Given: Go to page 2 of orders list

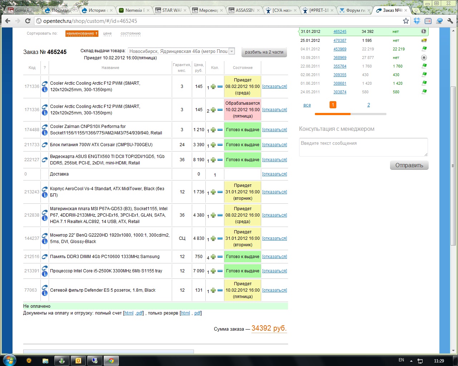Looking at the screenshot, I should coord(369,105).
